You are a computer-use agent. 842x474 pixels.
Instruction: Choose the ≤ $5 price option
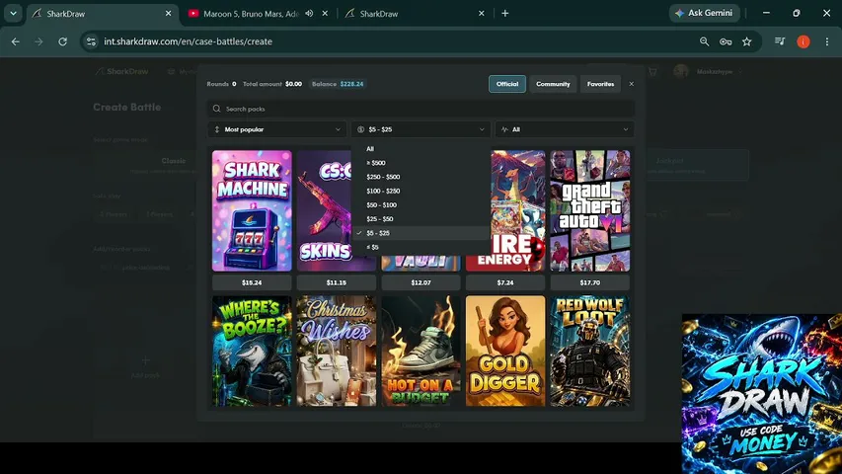coord(421,247)
